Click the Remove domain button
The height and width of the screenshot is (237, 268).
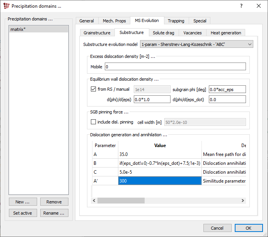click(54, 202)
